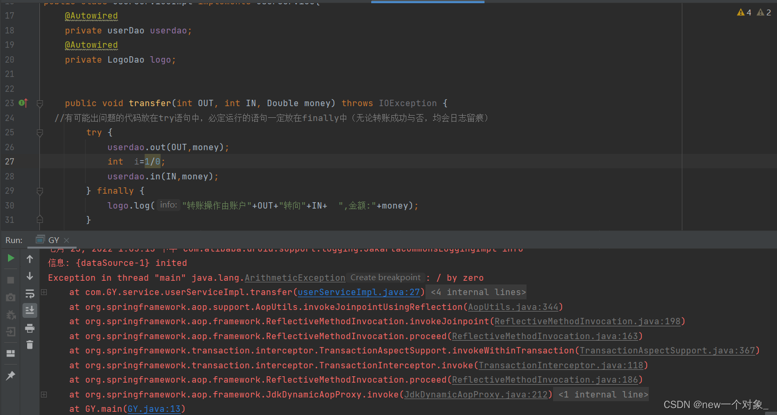777x415 pixels.
Task: Click the GY run tab application icon
Action: click(x=40, y=240)
